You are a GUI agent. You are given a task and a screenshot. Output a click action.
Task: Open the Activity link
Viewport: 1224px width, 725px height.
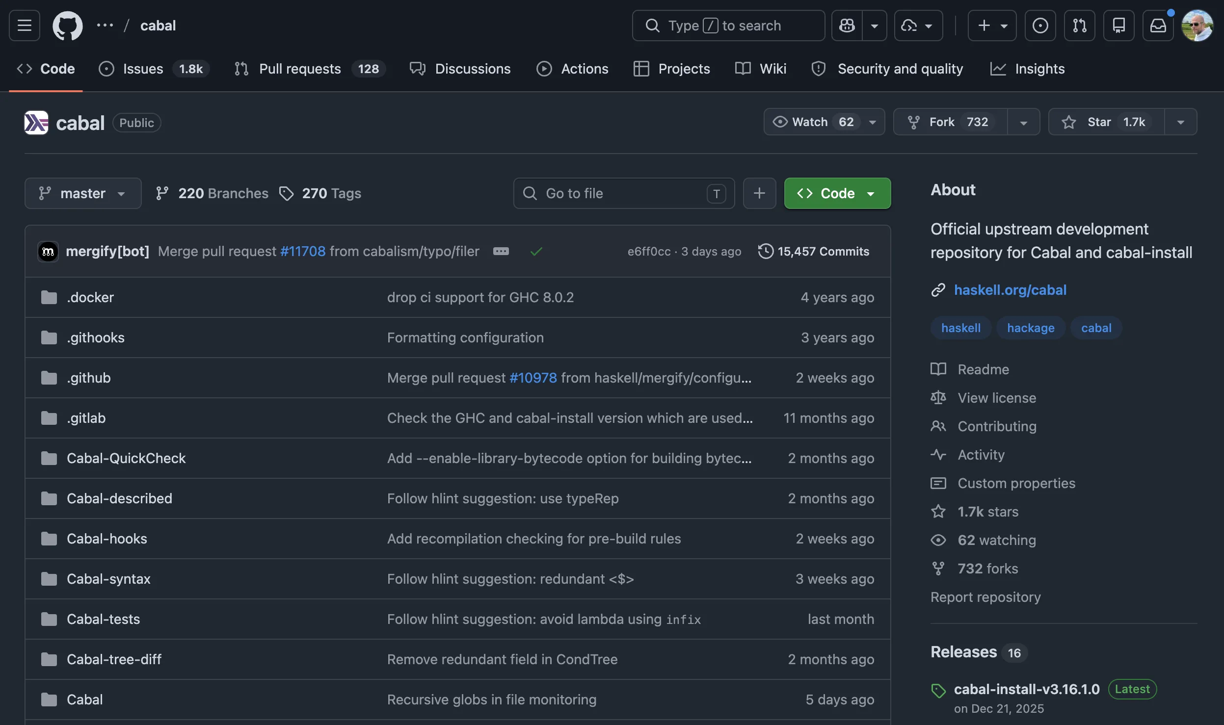click(968, 455)
